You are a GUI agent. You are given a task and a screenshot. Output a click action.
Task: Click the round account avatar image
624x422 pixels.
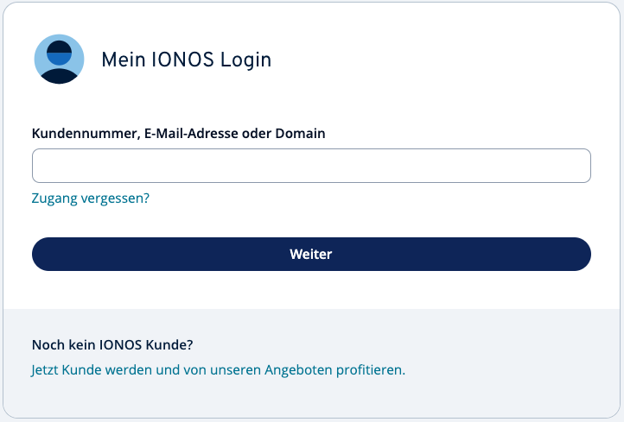tap(59, 60)
